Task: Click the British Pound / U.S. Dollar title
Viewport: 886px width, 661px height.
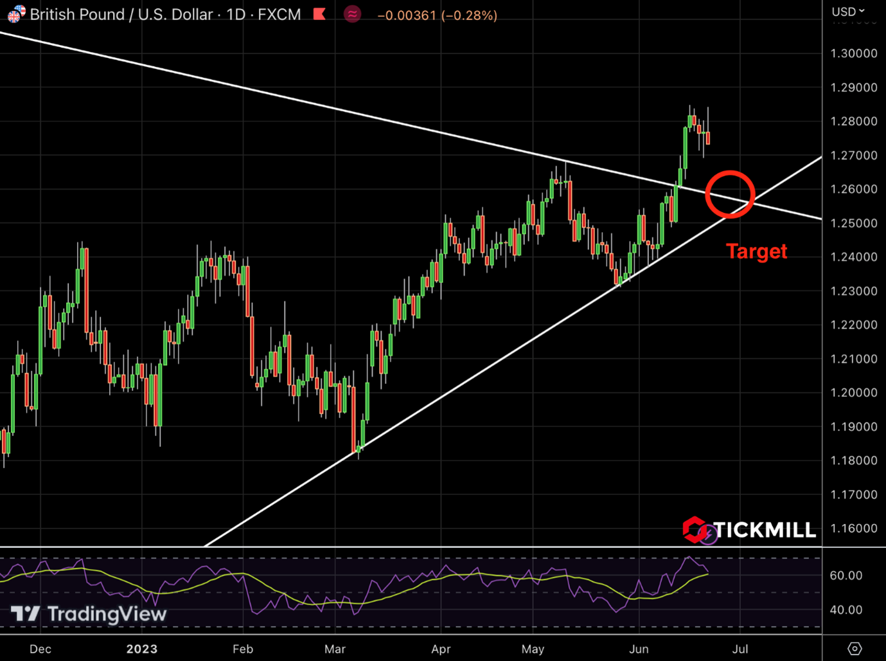Action: click(x=121, y=14)
